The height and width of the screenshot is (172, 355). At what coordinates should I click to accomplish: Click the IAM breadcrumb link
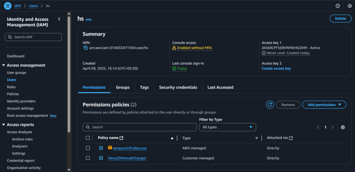point(18,6)
